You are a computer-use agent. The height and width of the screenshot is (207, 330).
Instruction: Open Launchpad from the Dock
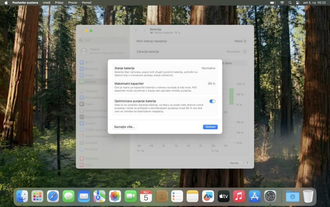click(37, 196)
